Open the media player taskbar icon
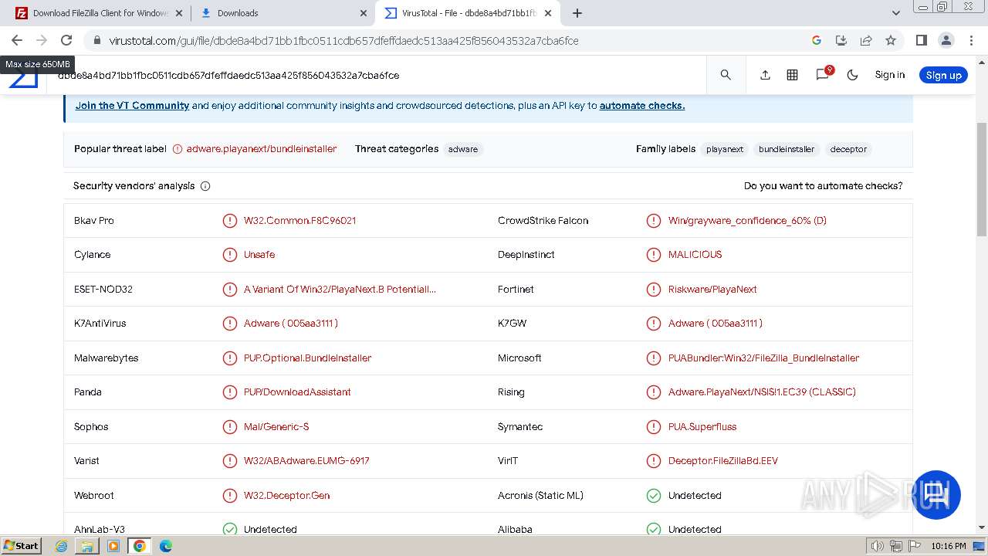988x556 pixels. pos(113,546)
